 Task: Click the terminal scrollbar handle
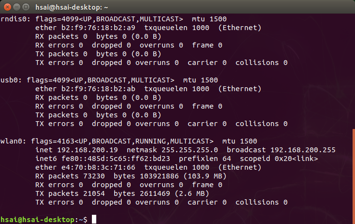[354, 176]
